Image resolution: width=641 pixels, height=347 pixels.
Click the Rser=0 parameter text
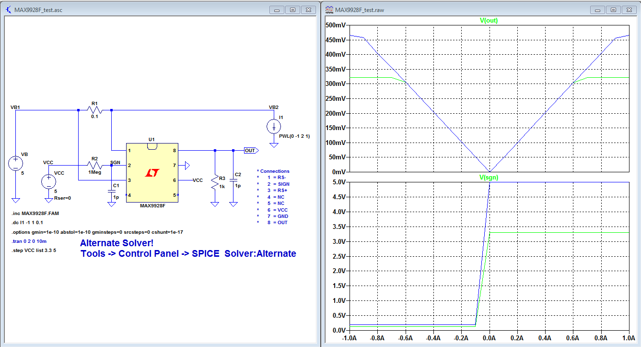(x=62, y=198)
